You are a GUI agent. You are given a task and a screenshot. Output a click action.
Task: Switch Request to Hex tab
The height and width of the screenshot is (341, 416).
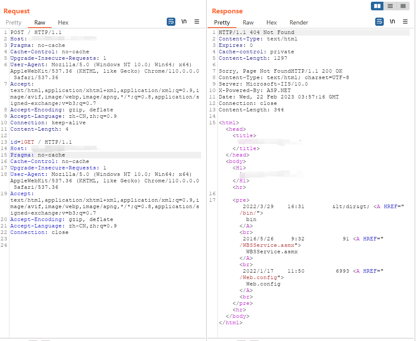tap(63, 22)
